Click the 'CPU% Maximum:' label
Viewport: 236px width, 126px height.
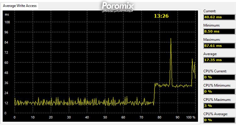pos(217,100)
